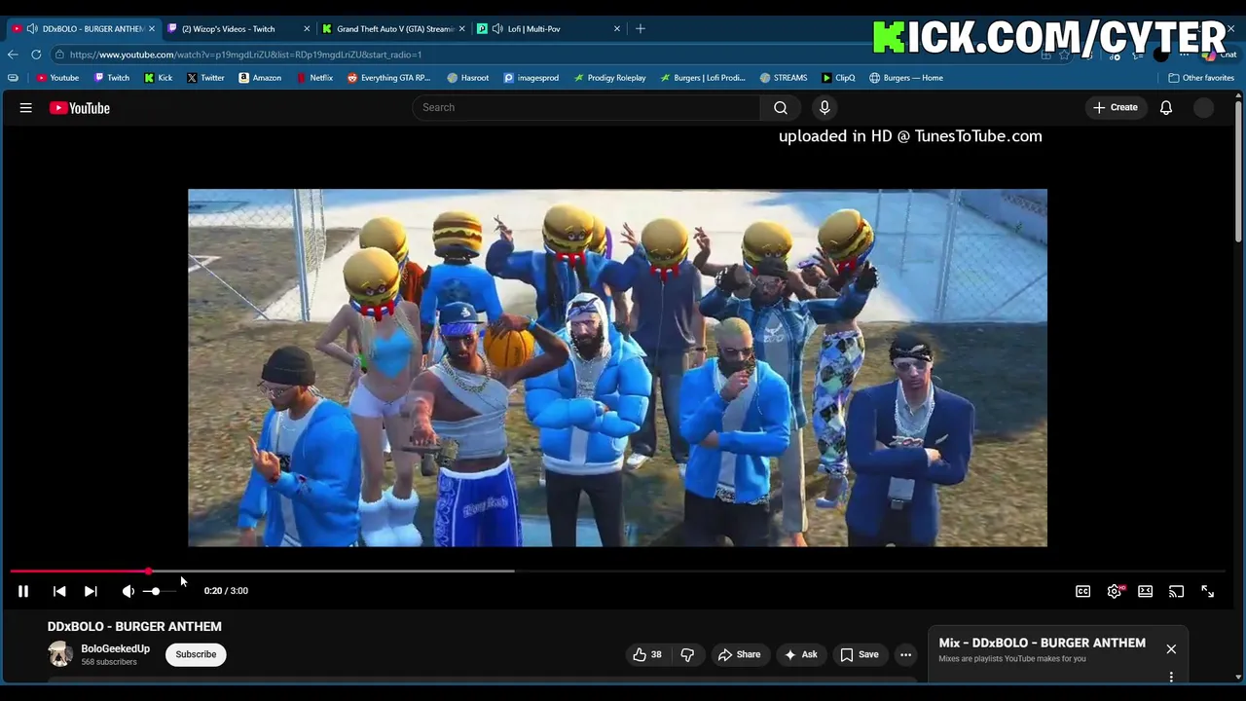Screen dimensions: 1246x701
Task: Focus the YouTube search box
Action: tap(586, 107)
